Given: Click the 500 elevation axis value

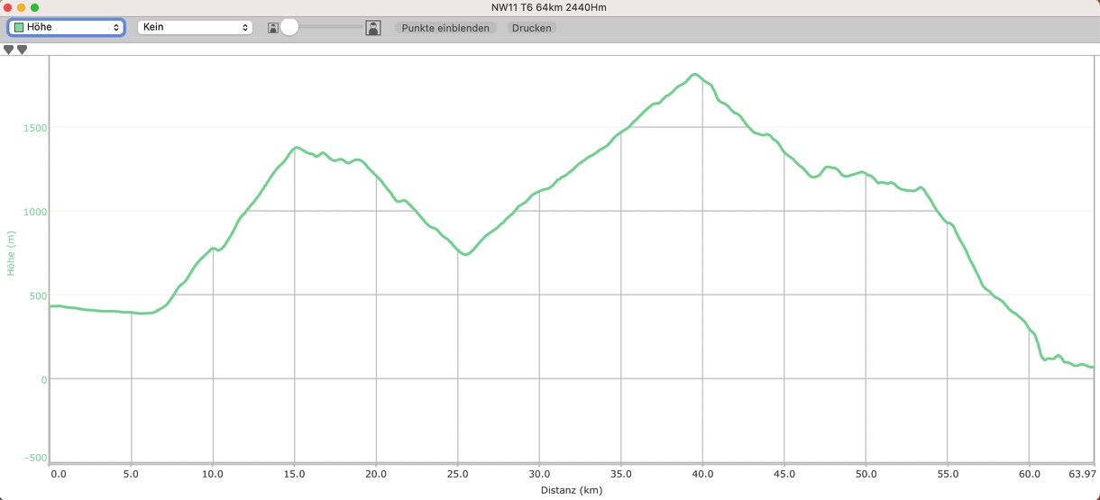Looking at the screenshot, I should 38,295.
